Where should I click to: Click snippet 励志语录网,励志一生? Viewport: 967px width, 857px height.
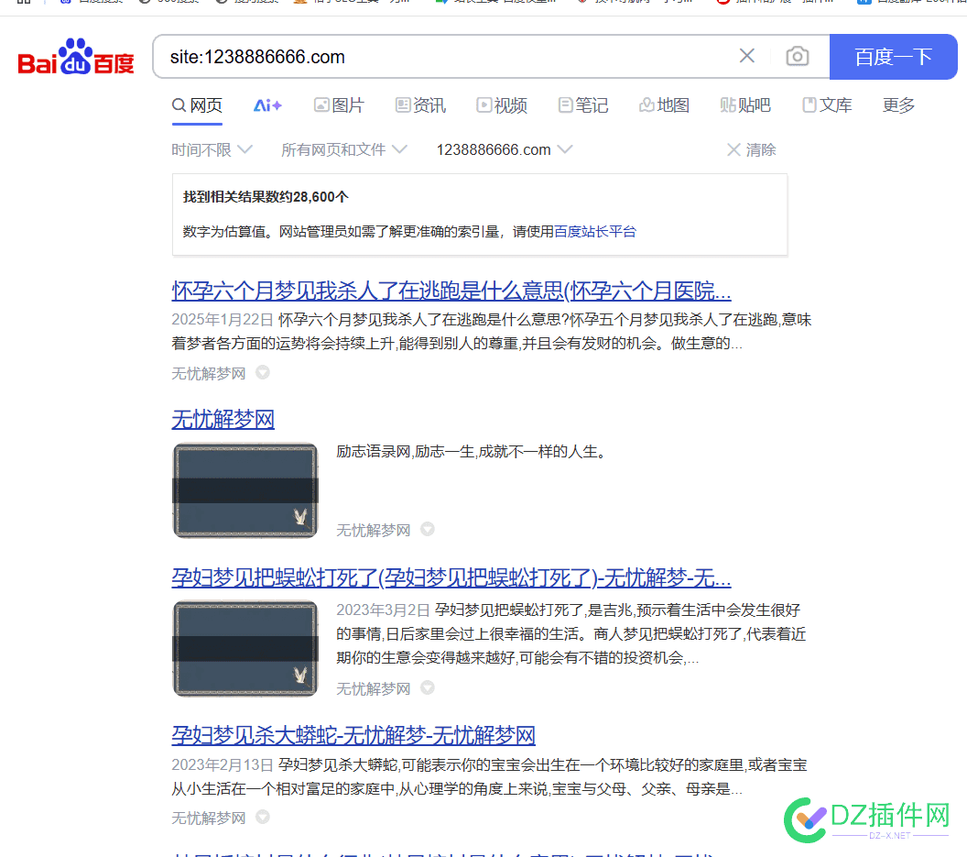pos(472,452)
